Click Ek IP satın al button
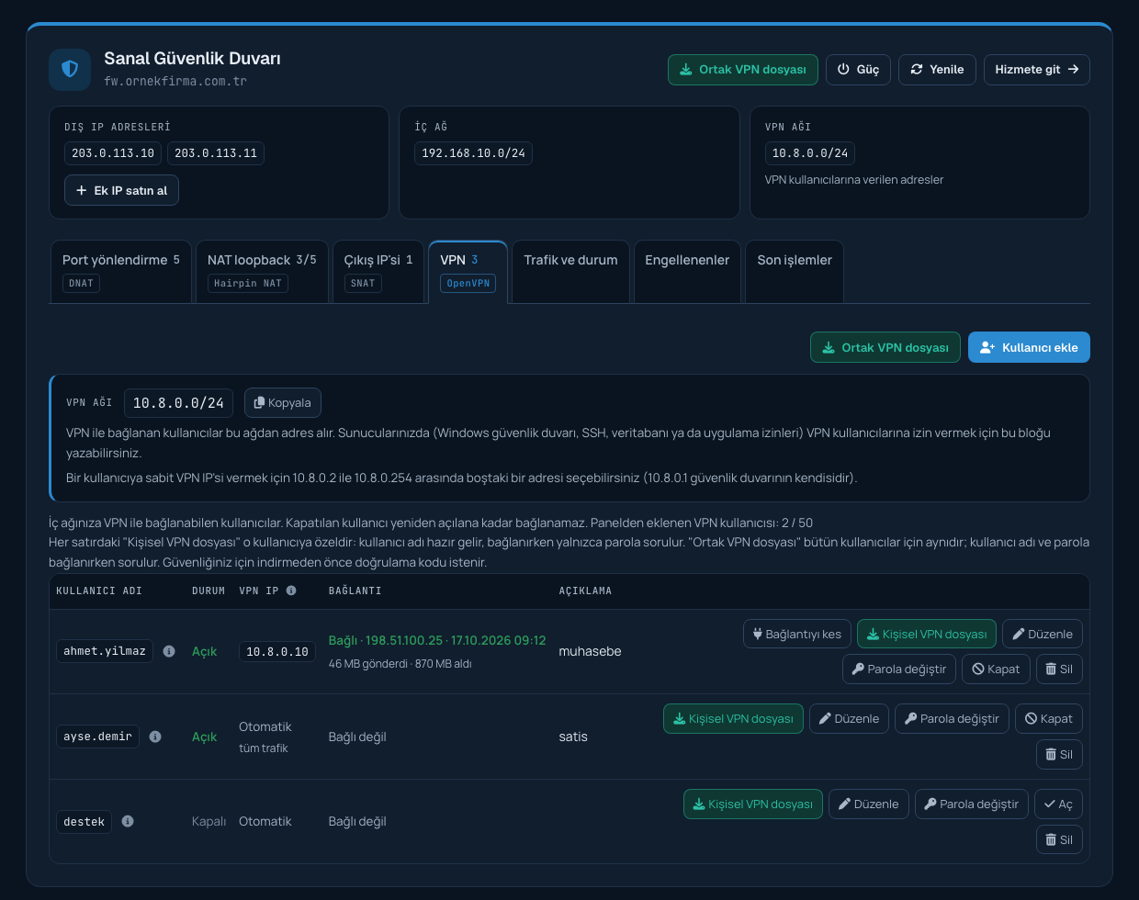The width and height of the screenshot is (1139, 900). 121,190
